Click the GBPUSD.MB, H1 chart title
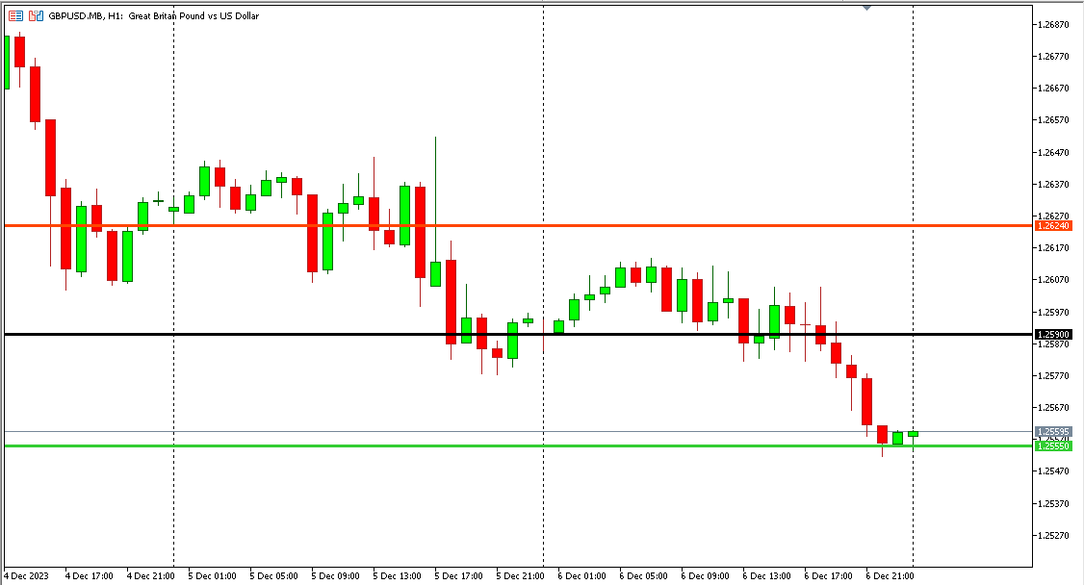Screen dimensions: 1084x585 [154, 16]
